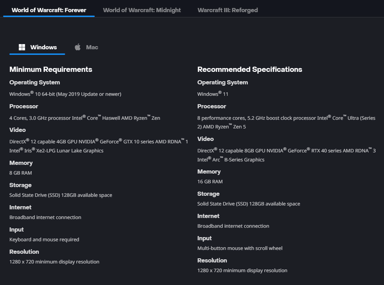Click Input label under Minimum Requirements
The height and width of the screenshot is (285, 384).
pyautogui.click(x=16, y=230)
